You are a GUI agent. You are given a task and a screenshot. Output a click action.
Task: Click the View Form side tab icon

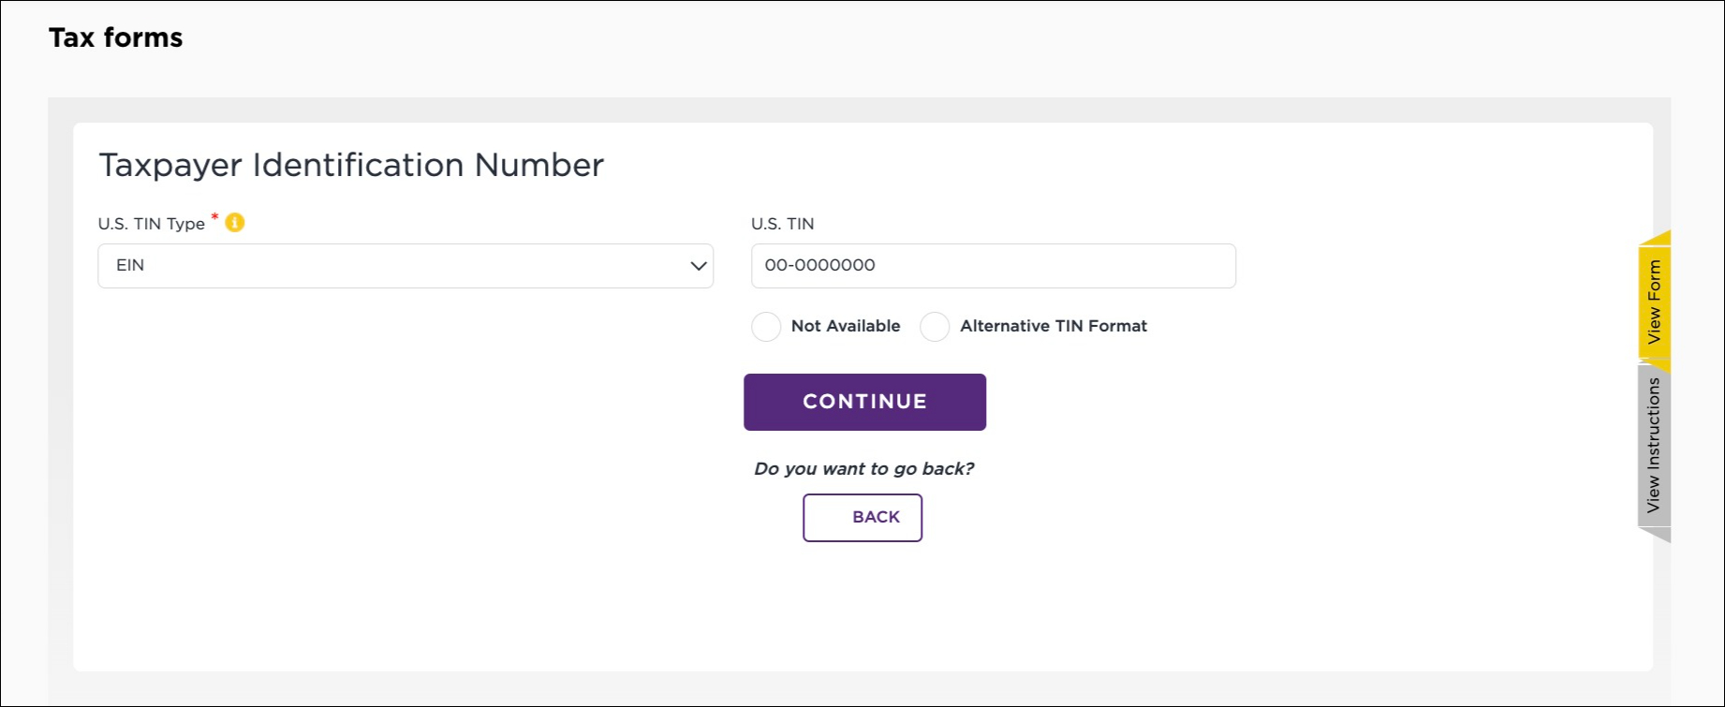(1657, 302)
